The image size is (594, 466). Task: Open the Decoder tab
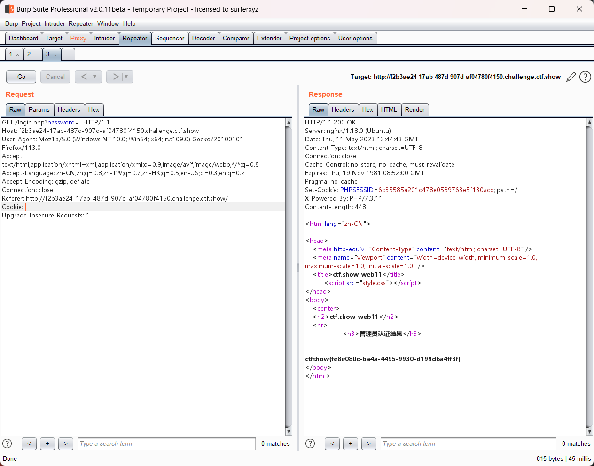[203, 39]
